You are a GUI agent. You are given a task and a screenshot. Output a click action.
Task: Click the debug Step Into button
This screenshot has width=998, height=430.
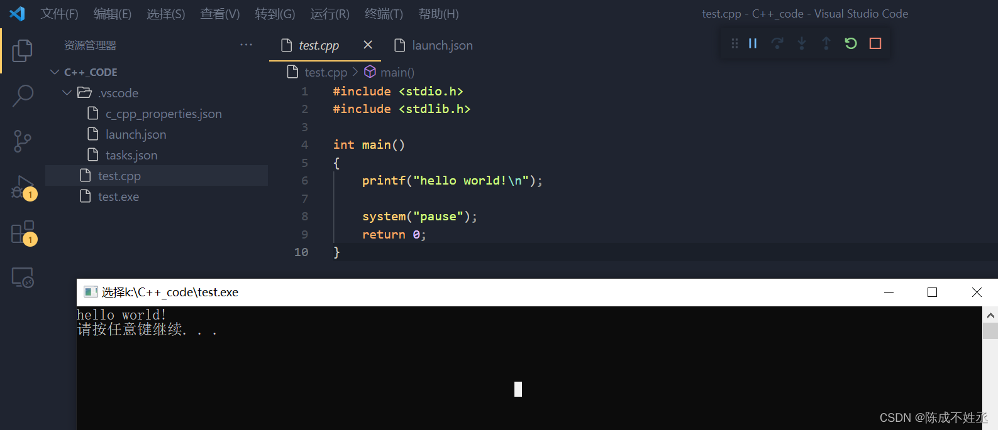coord(802,43)
